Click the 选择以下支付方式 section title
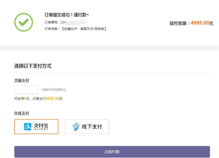 33,66
